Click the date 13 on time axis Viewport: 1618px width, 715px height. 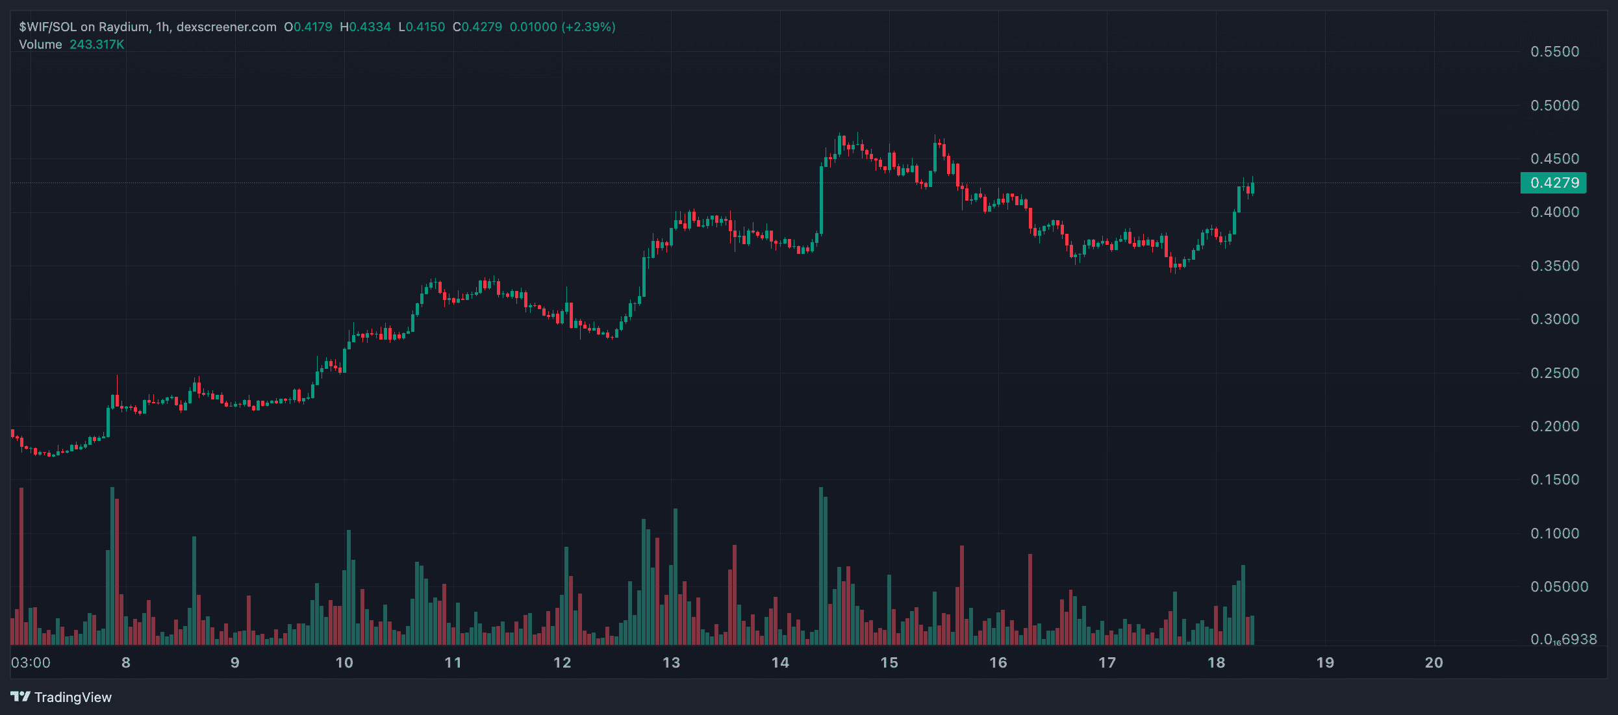pyautogui.click(x=671, y=662)
